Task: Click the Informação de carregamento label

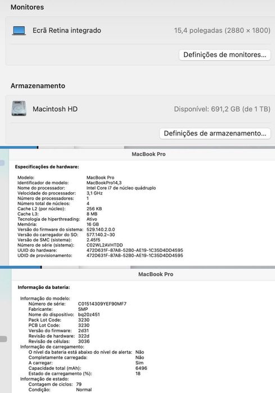Action: [52, 347]
